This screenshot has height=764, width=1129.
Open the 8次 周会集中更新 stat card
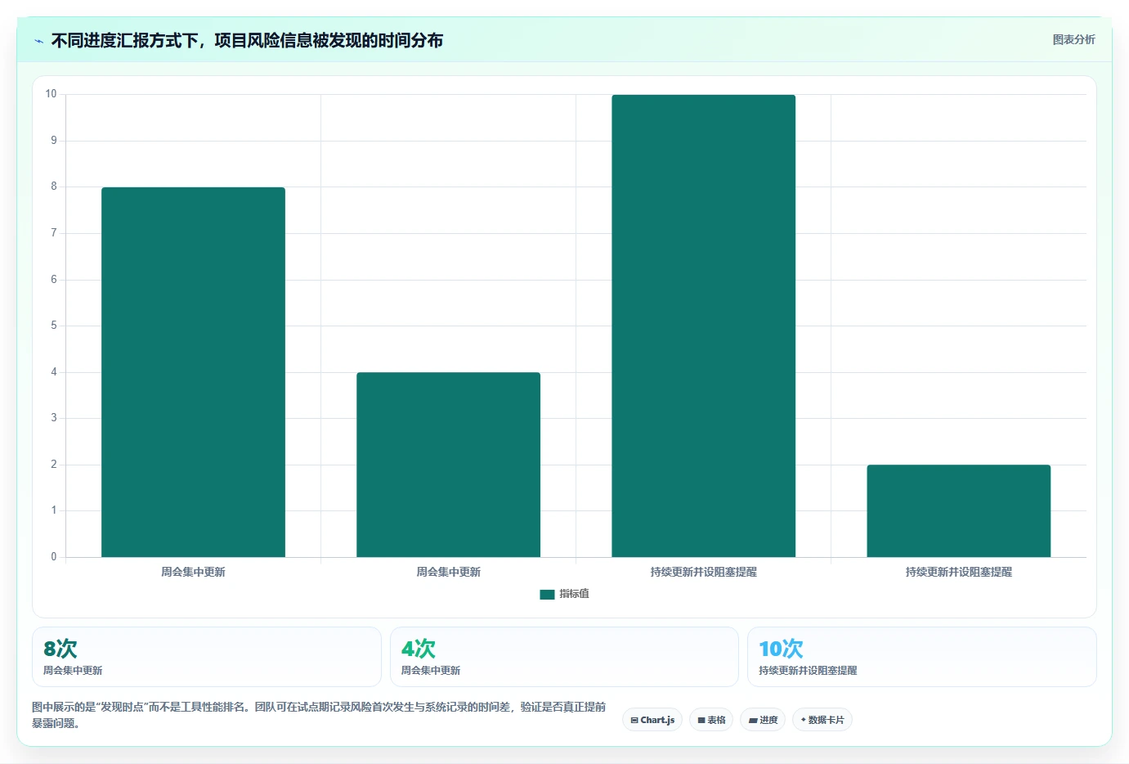(207, 657)
